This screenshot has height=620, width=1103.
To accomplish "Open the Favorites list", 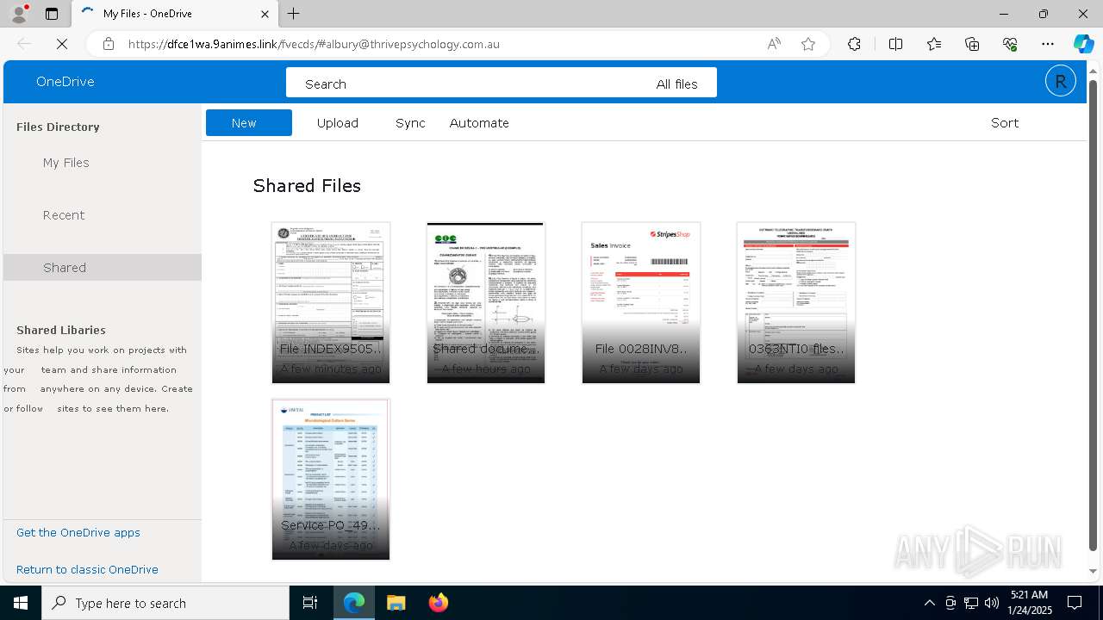I will click(x=934, y=44).
